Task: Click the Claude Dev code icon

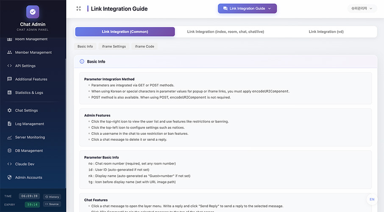Action: 10,164
